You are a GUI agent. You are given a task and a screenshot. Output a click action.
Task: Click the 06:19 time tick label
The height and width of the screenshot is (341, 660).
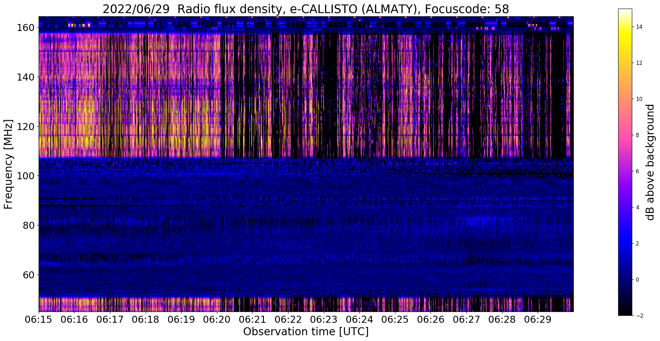(181, 319)
